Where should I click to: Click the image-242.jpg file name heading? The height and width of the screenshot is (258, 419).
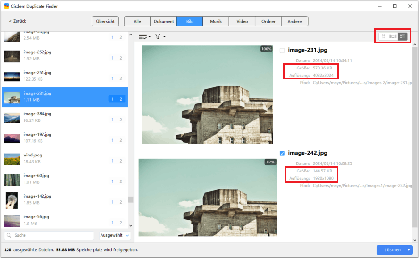(x=308, y=153)
